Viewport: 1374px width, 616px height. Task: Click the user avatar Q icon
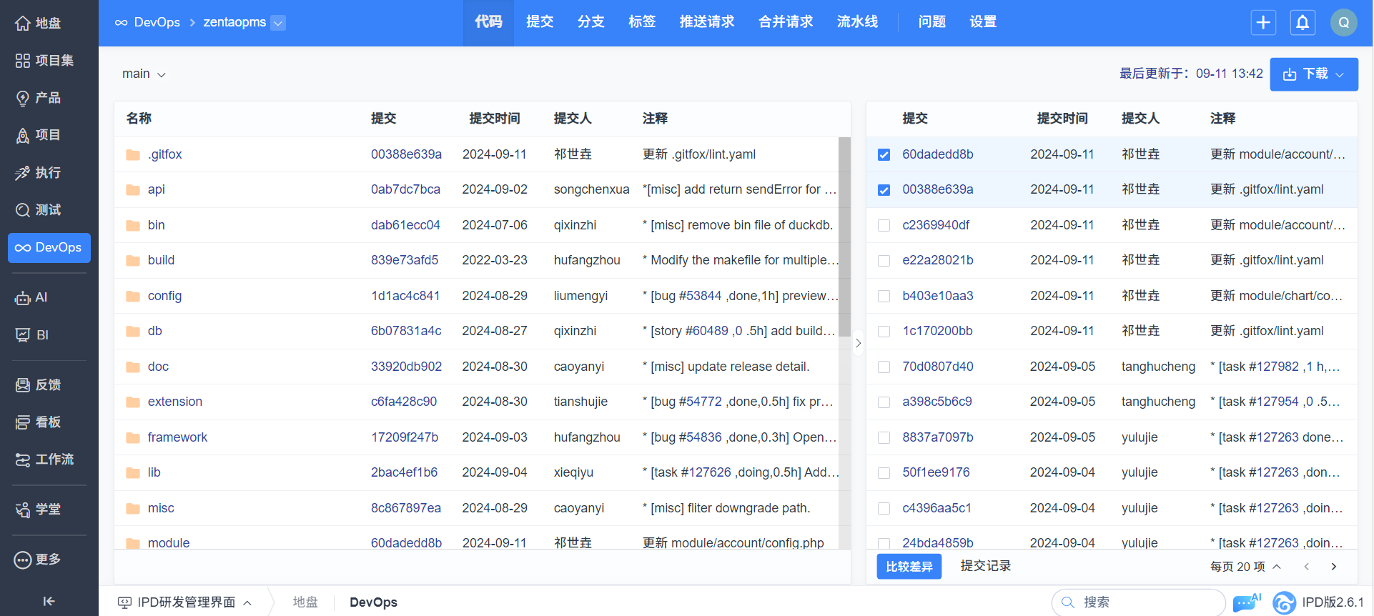[1343, 22]
